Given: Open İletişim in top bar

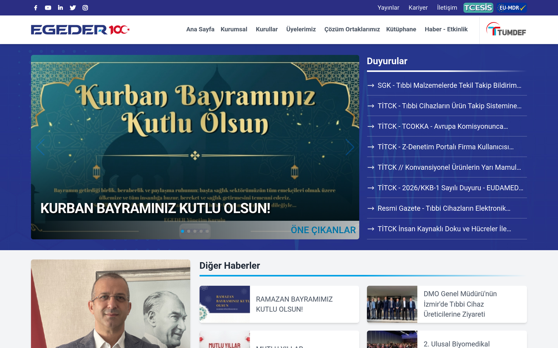Looking at the screenshot, I should 447,8.
